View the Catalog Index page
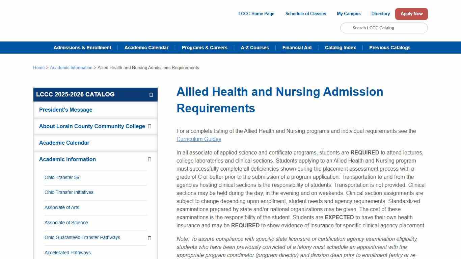Image resolution: width=461 pixels, height=259 pixels. [x=340, y=48]
